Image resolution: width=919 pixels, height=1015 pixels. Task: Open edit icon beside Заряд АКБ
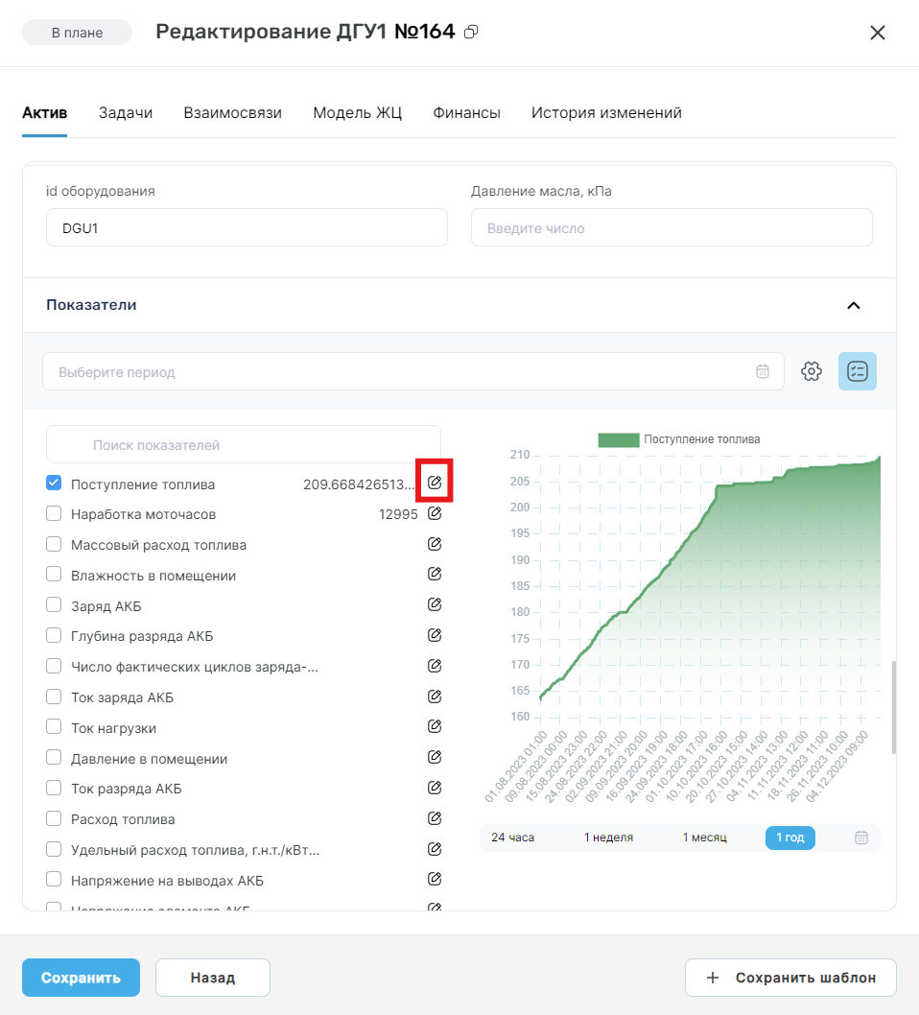click(435, 604)
